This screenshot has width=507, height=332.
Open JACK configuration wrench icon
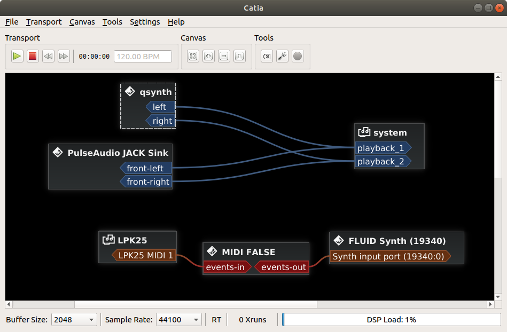[x=282, y=56]
